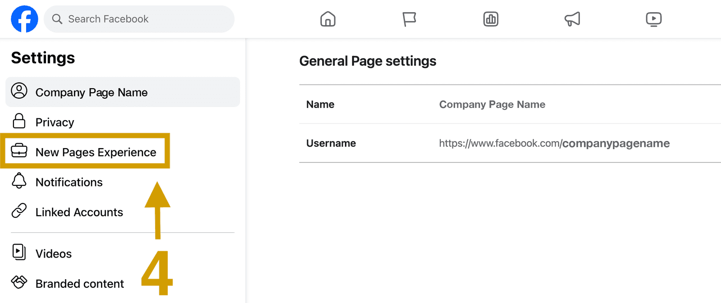Viewport: 721px width, 303px height.
Task: Click the Notifications bell icon
Action: pyautogui.click(x=19, y=181)
